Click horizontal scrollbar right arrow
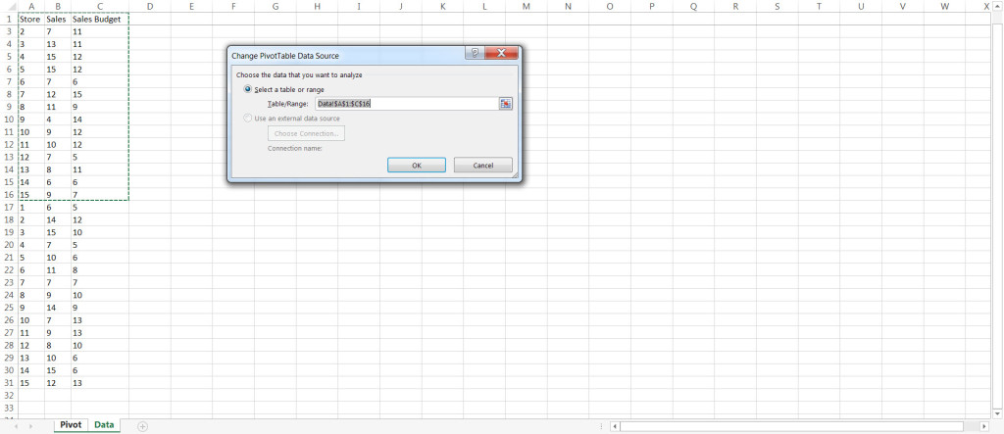Screen dimensions: 1004x434 [984, 426]
